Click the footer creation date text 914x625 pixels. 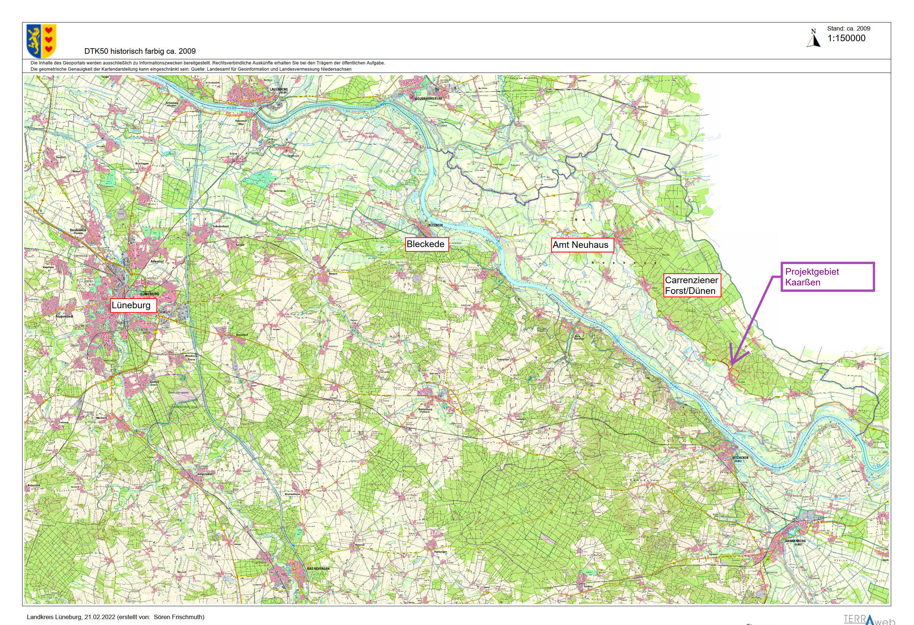click(115, 617)
